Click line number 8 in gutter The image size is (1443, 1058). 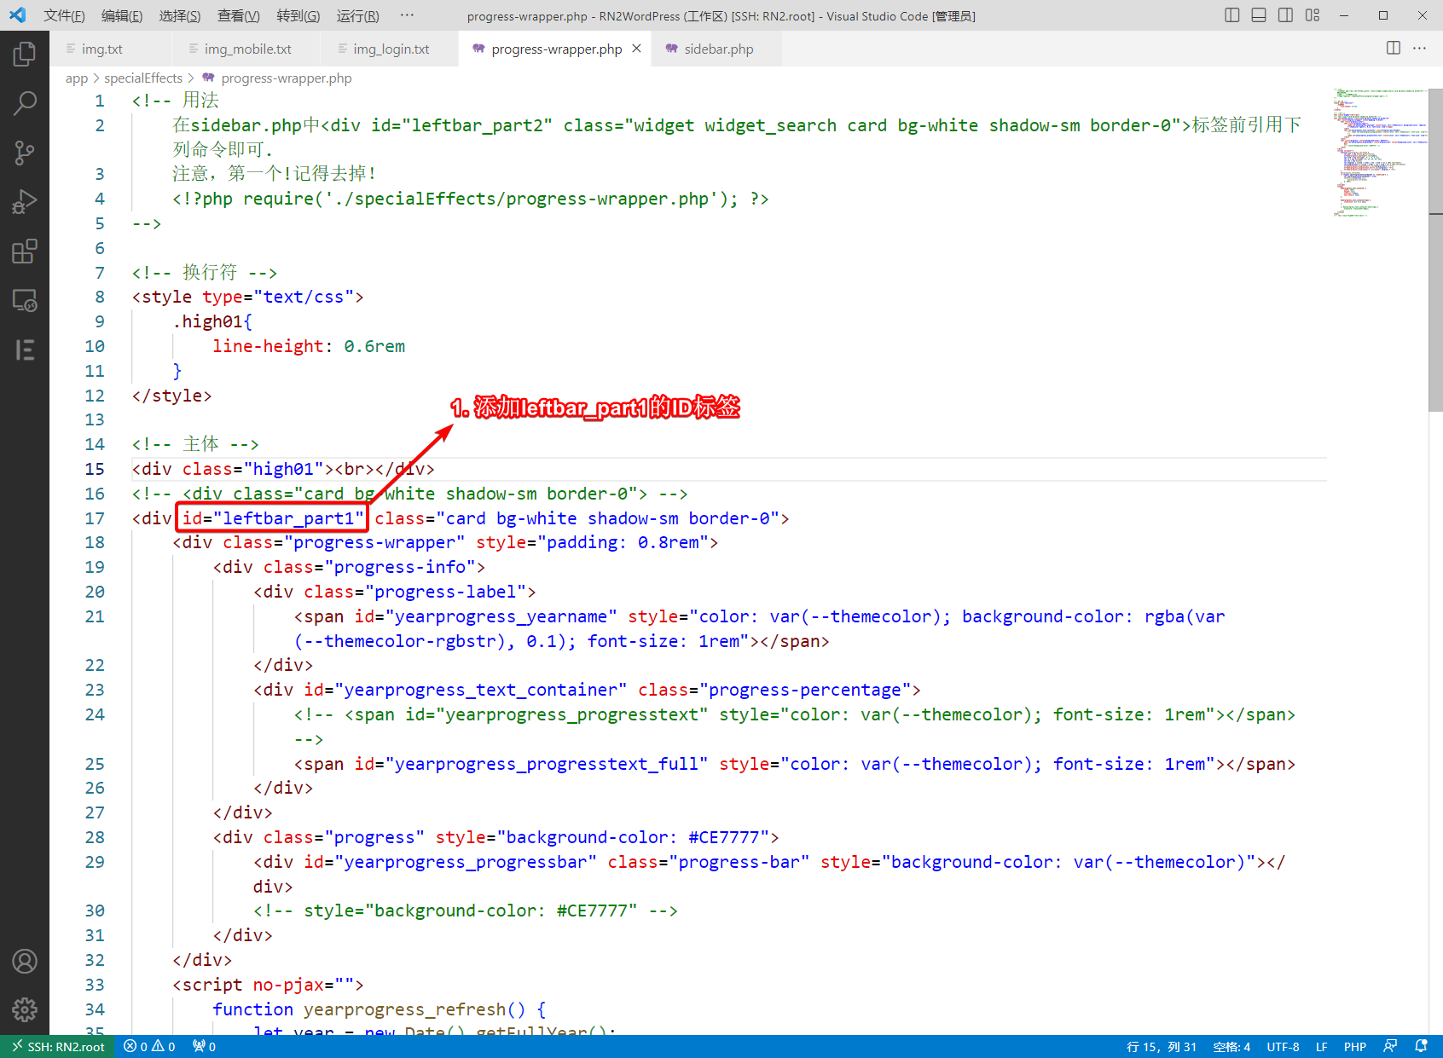(x=100, y=297)
